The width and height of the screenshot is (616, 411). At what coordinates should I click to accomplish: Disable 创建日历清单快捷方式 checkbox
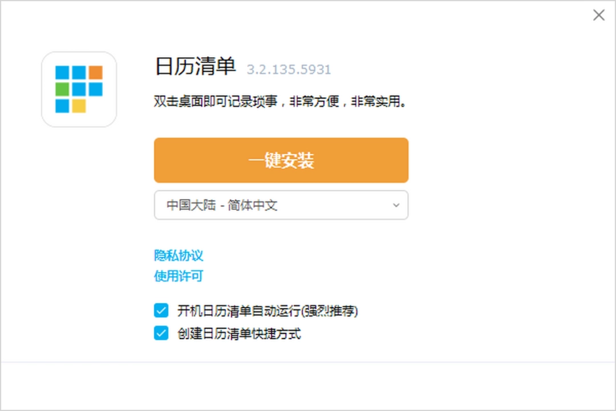pyautogui.click(x=160, y=333)
